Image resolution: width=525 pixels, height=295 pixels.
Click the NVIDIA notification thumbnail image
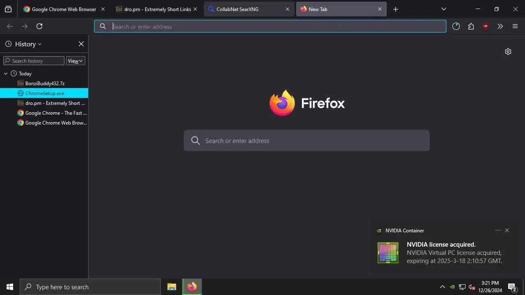pyautogui.click(x=388, y=252)
